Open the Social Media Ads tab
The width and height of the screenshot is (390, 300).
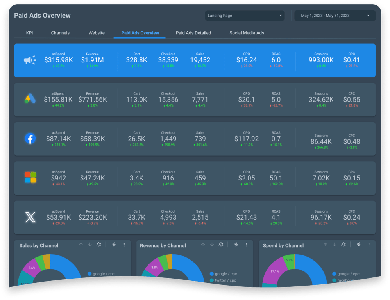[x=247, y=33]
